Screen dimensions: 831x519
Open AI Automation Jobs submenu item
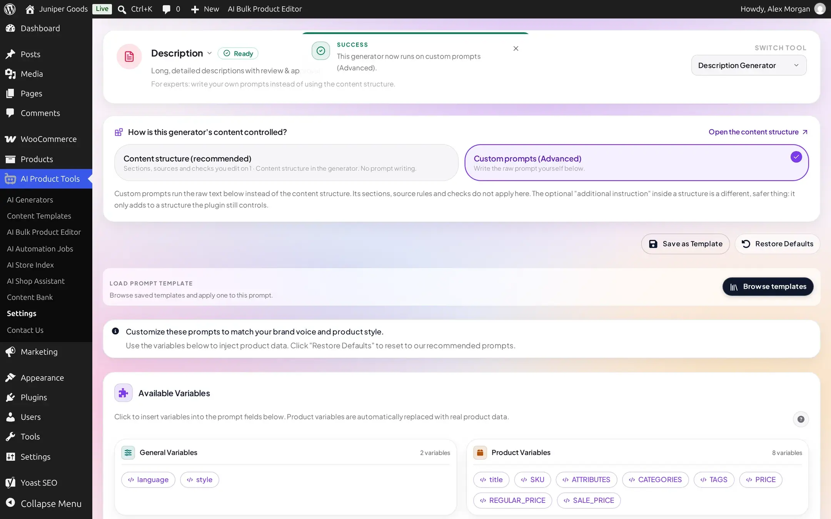click(40, 249)
